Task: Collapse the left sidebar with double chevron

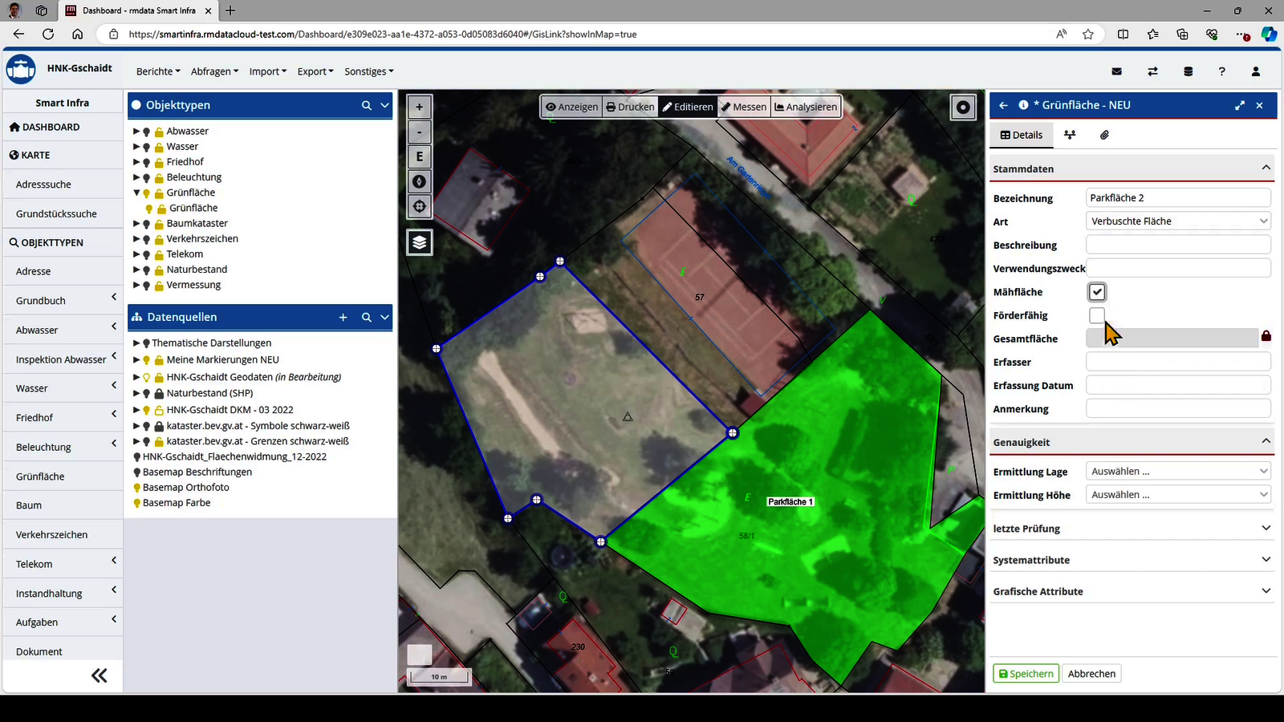Action: tap(99, 675)
